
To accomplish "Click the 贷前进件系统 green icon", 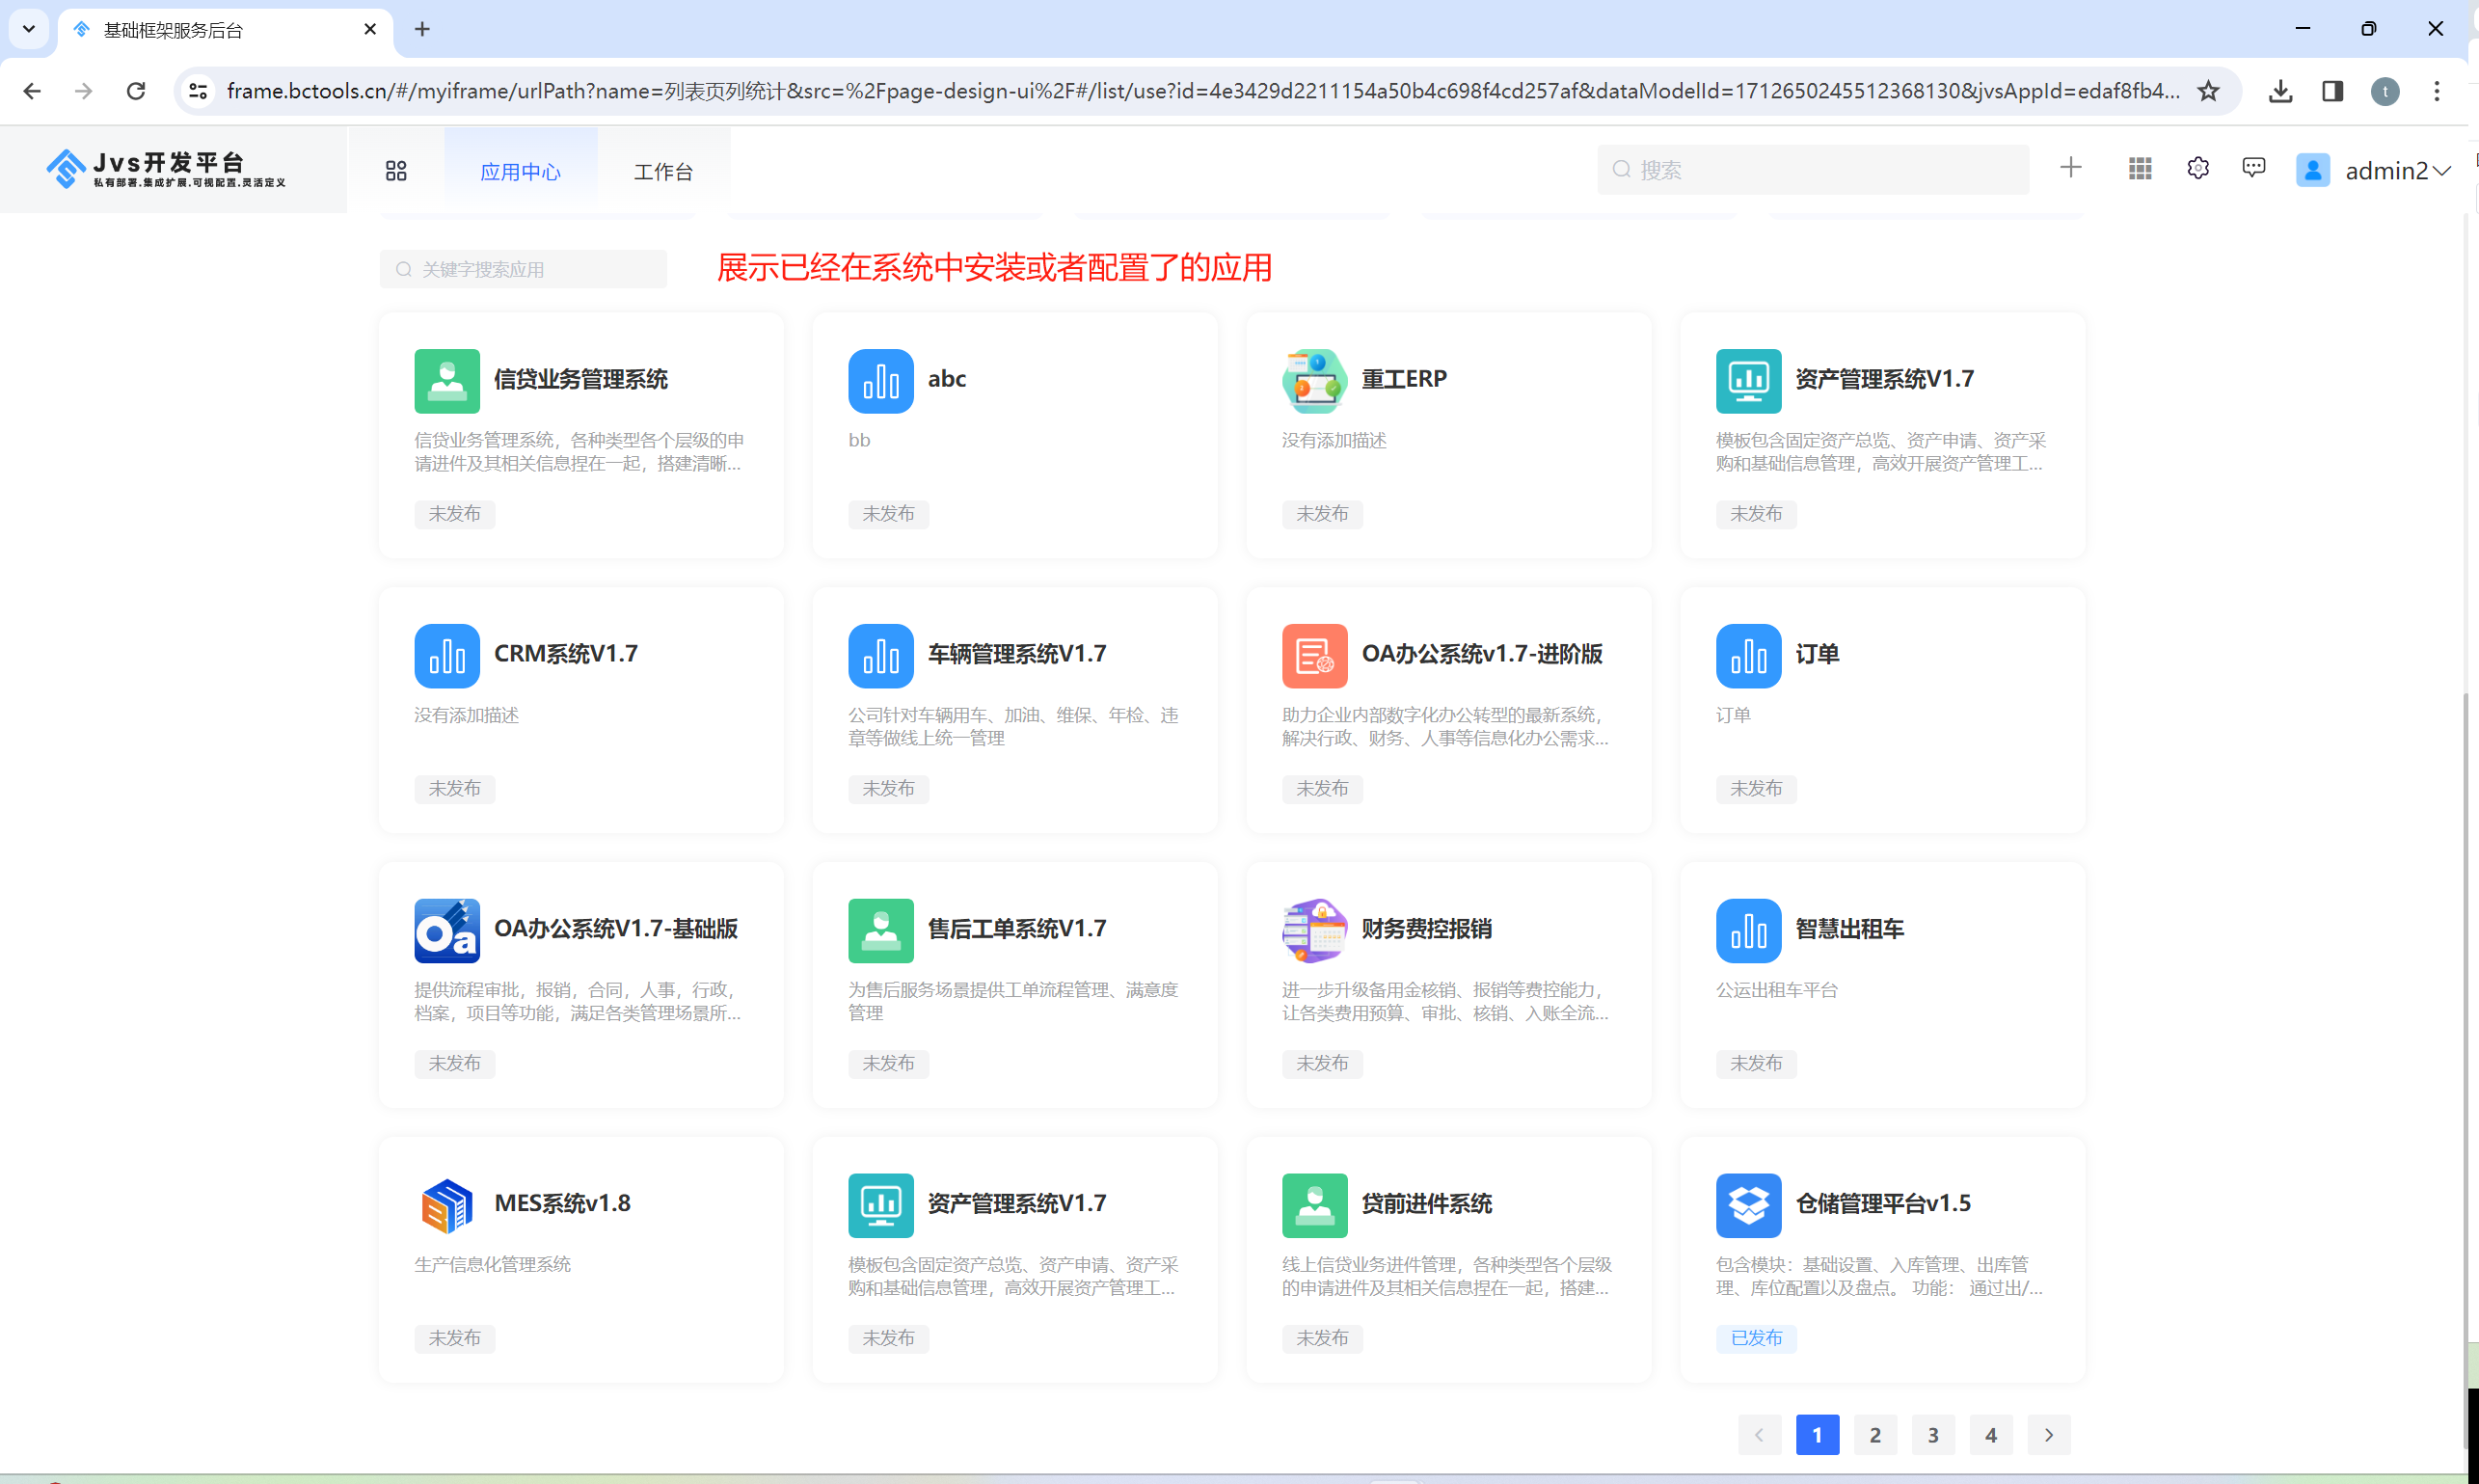I will 1315,1206.
